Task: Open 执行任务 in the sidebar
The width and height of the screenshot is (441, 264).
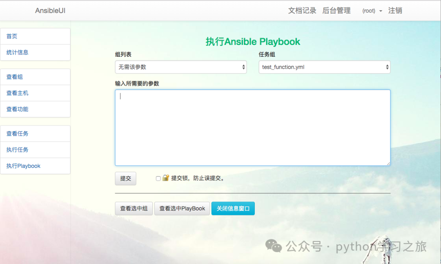Action: (x=35, y=150)
